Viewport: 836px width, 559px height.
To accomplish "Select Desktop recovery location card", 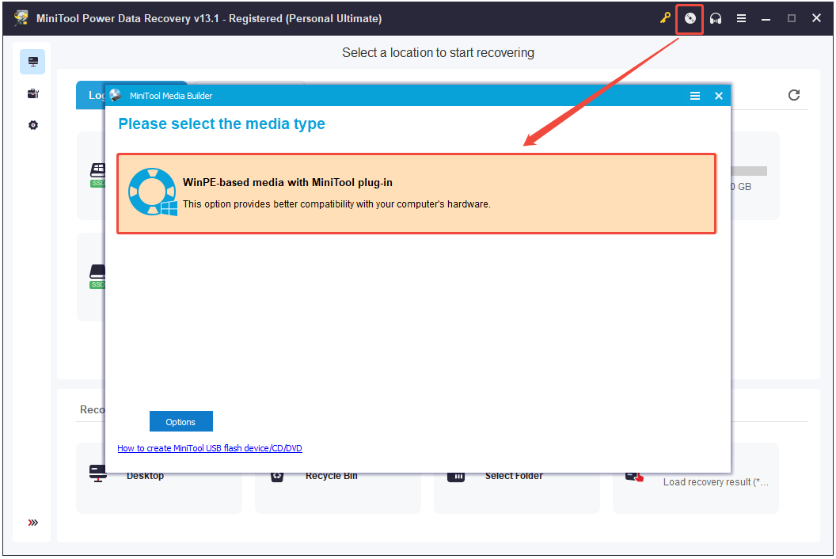I will click(159, 492).
